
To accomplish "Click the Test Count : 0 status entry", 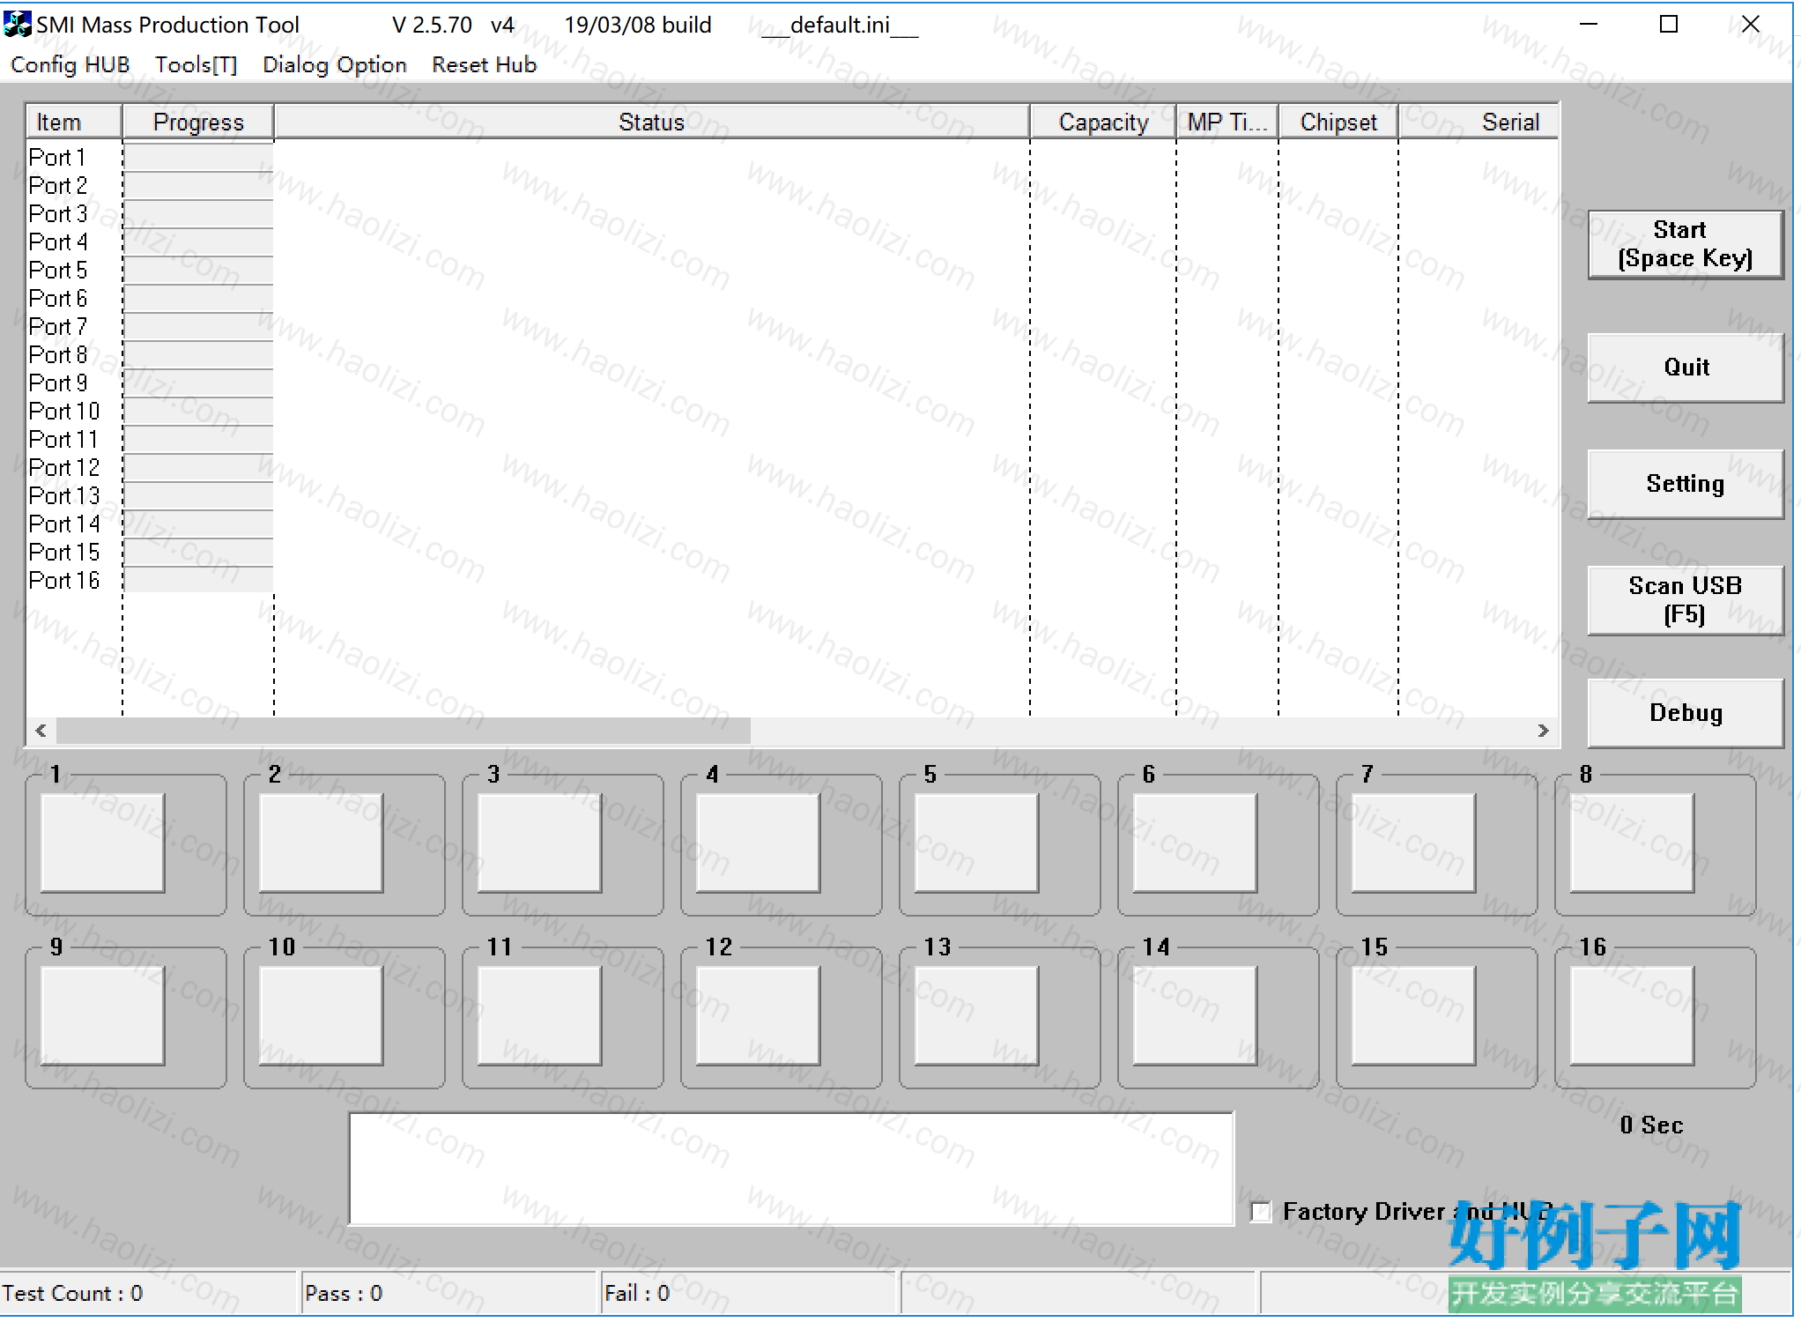I will click(x=148, y=1293).
